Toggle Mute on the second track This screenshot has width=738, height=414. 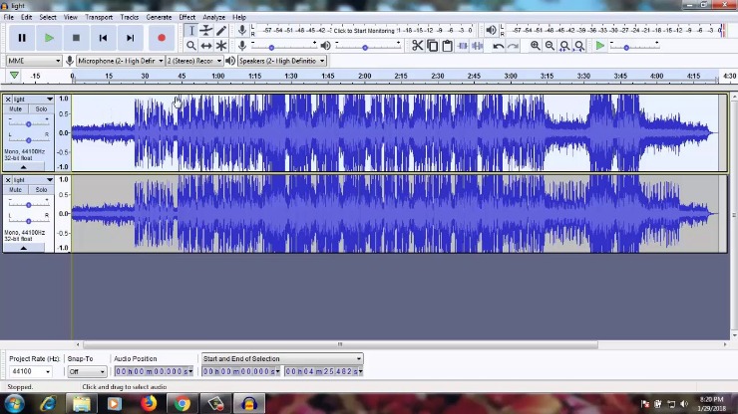coord(15,190)
